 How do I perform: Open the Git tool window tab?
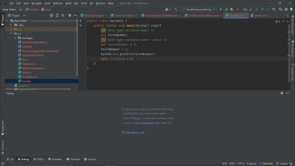pos(10,159)
